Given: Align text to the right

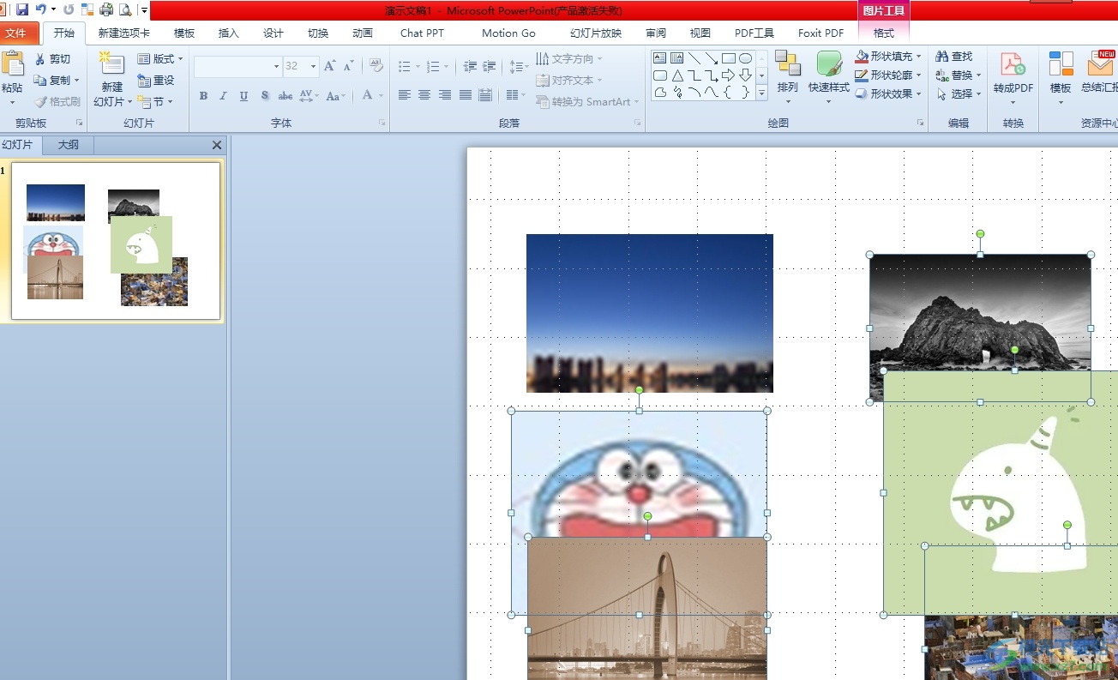Looking at the screenshot, I should (x=445, y=95).
